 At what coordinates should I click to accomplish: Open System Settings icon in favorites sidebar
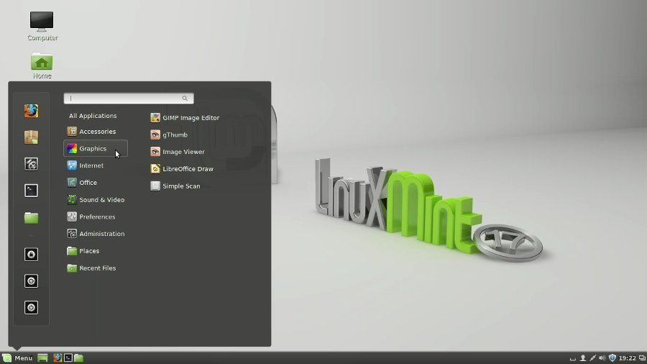pyautogui.click(x=31, y=164)
